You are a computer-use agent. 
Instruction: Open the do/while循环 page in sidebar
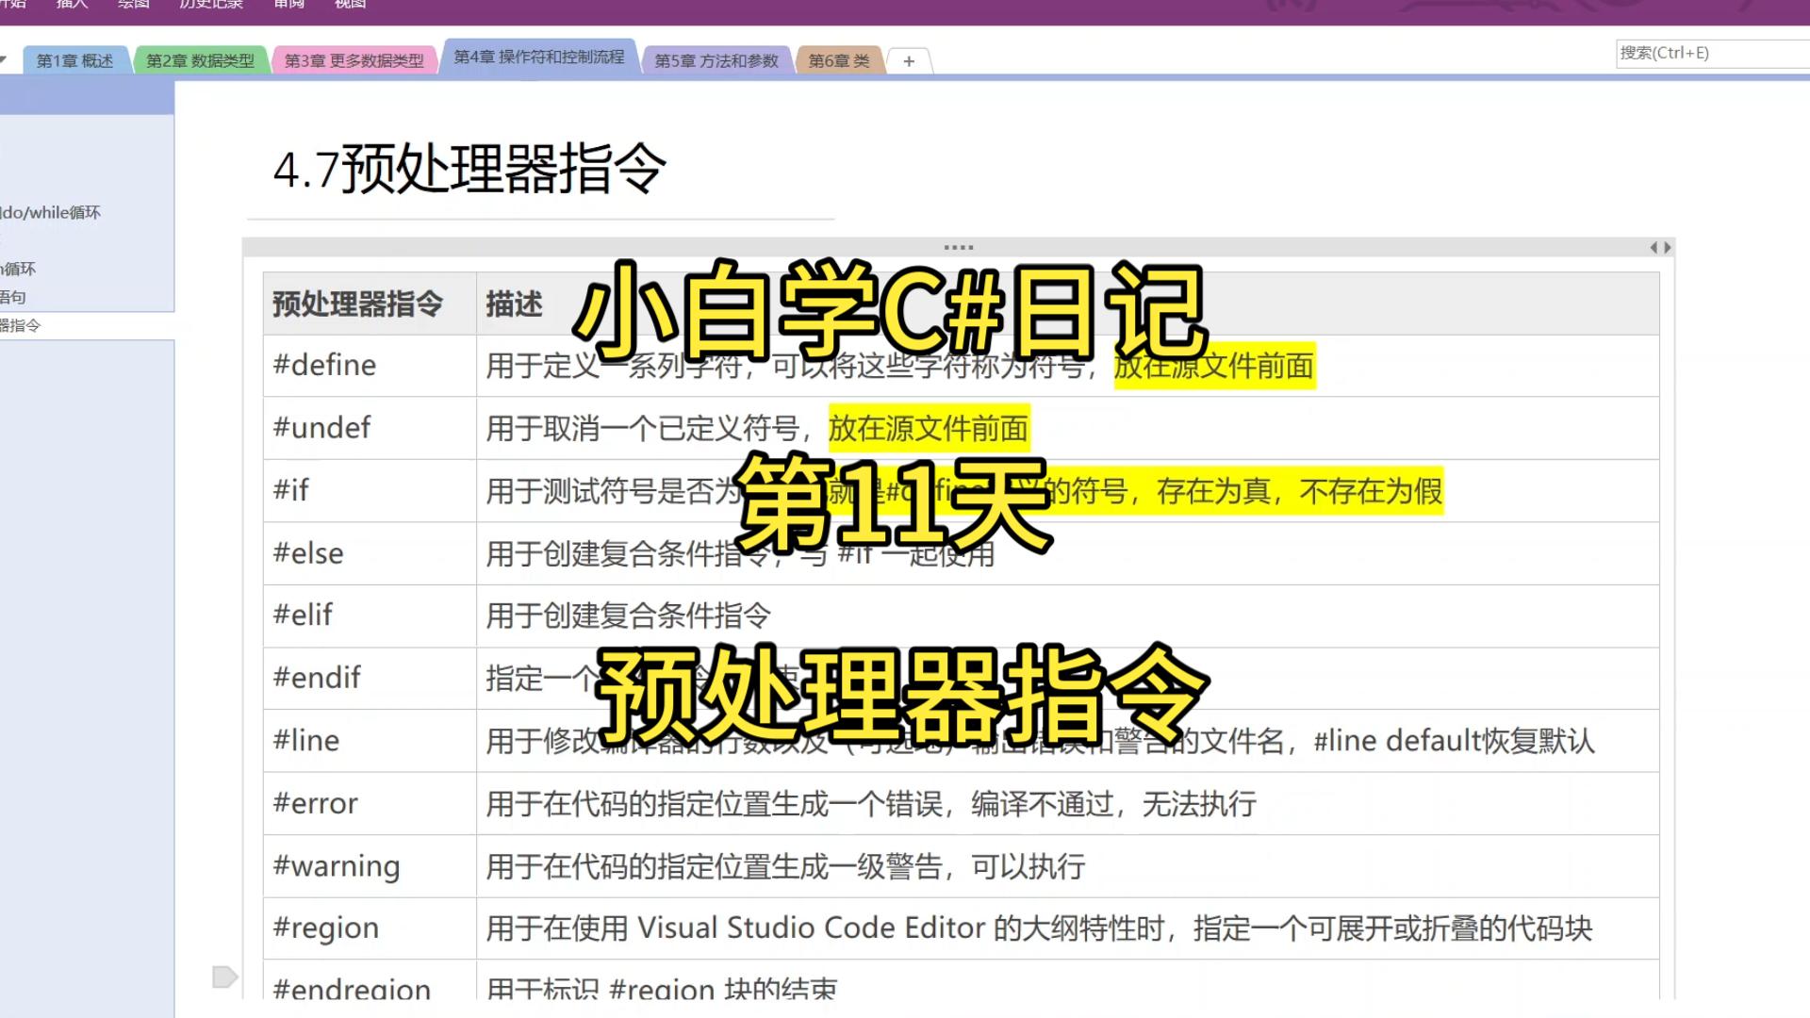pyautogui.click(x=51, y=212)
